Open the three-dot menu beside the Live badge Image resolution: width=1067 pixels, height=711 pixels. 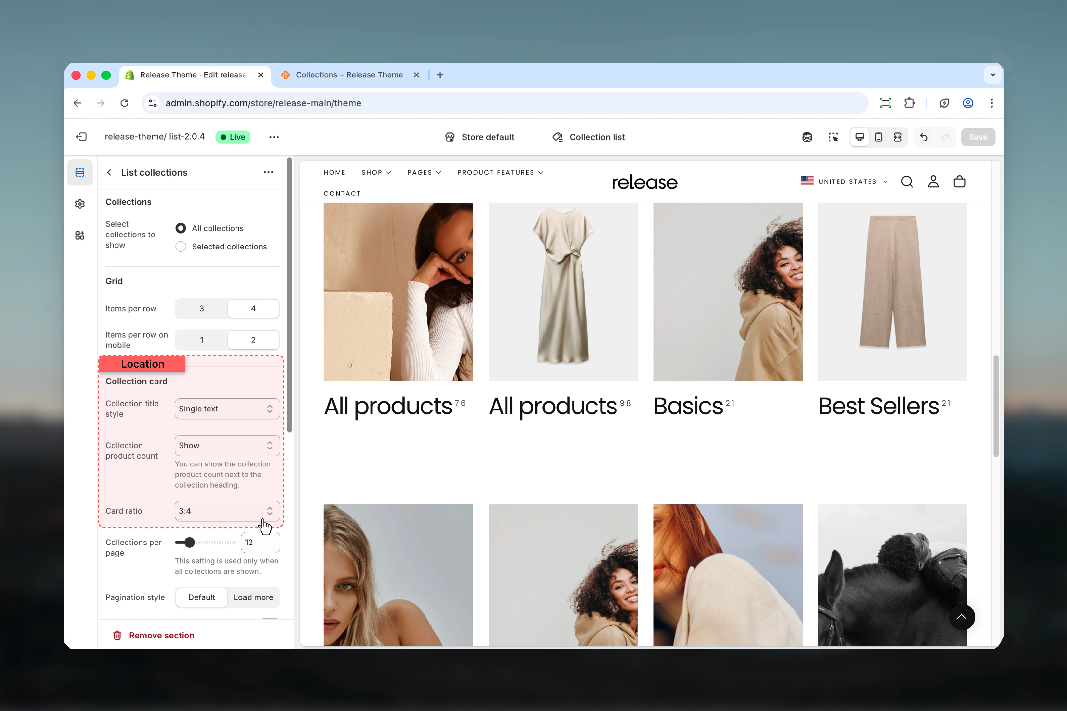274,137
